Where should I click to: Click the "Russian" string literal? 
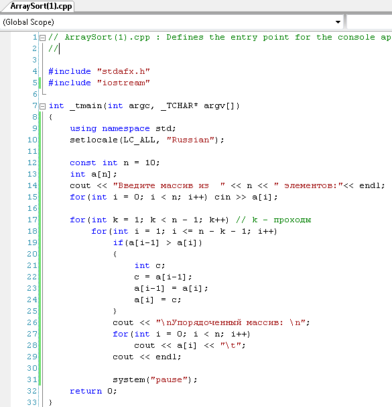pos(190,140)
